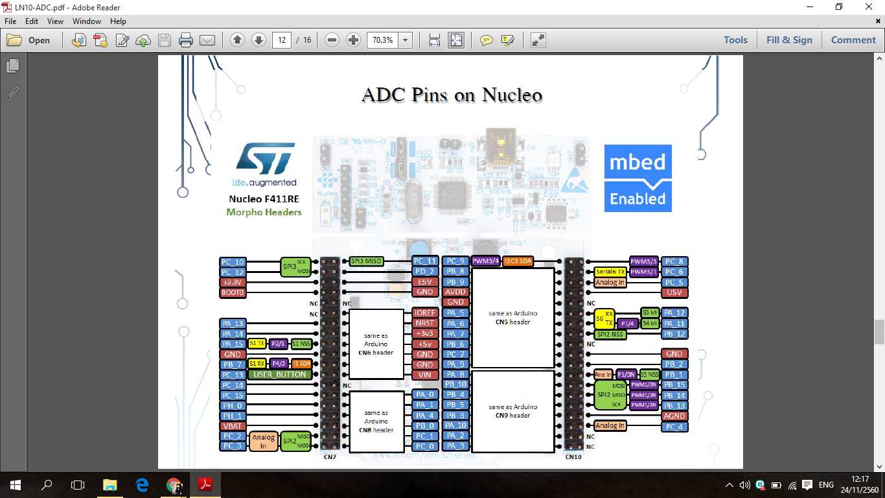Open the Comment pane

click(x=853, y=40)
